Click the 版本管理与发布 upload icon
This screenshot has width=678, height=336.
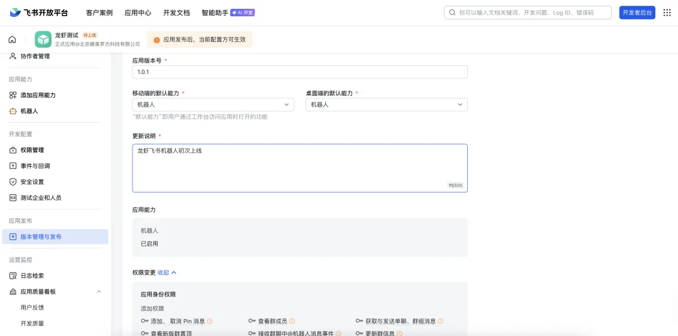coord(13,237)
